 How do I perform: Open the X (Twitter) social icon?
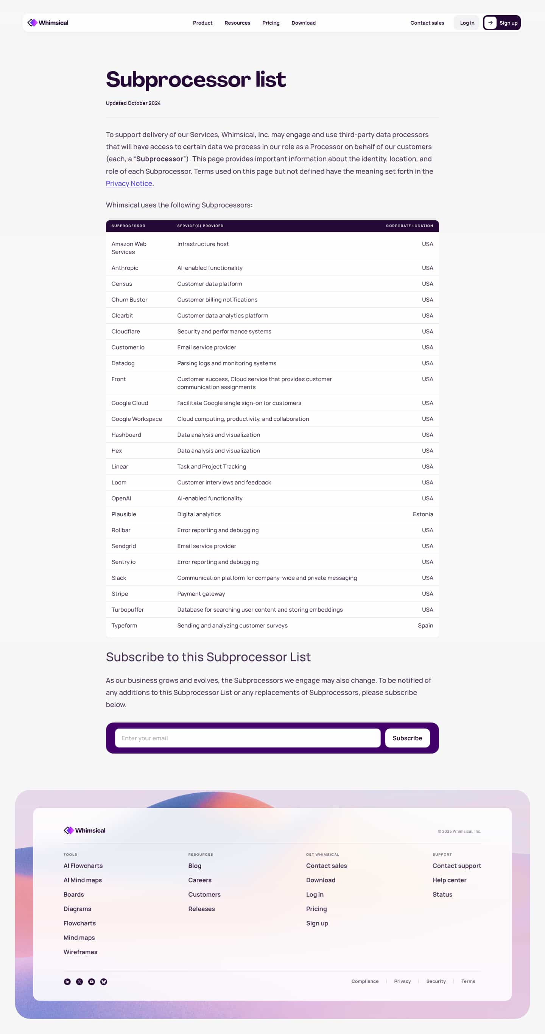pyautogui.click(x=79, y=981)
